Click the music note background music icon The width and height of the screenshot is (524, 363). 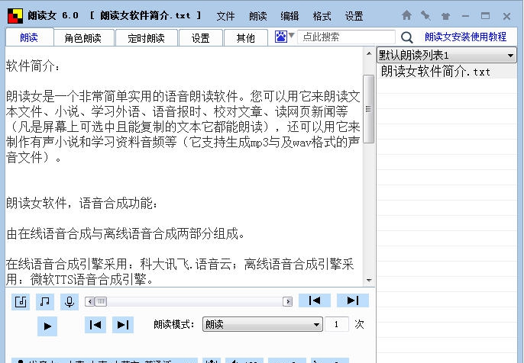(x=45, y=302)
